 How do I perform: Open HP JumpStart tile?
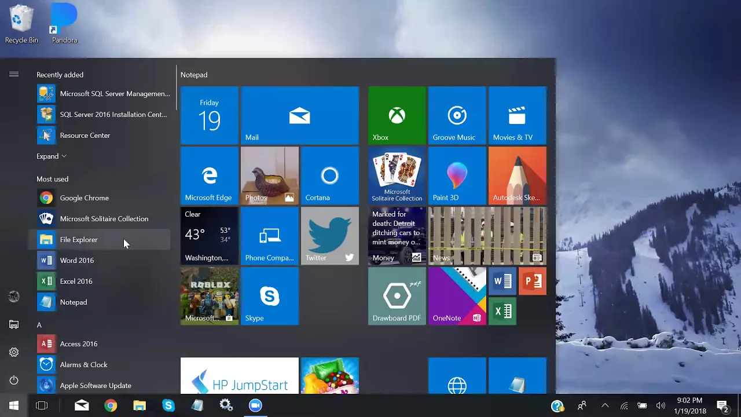(240, 376)
